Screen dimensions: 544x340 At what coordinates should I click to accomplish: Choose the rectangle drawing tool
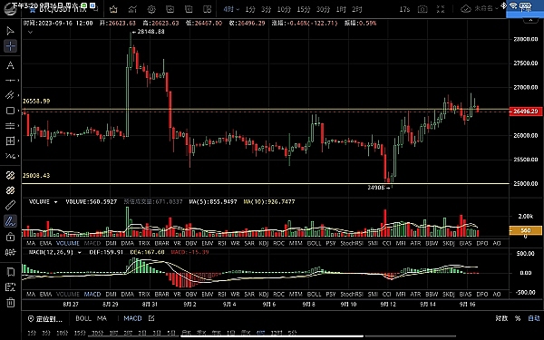tap(10, 111)
